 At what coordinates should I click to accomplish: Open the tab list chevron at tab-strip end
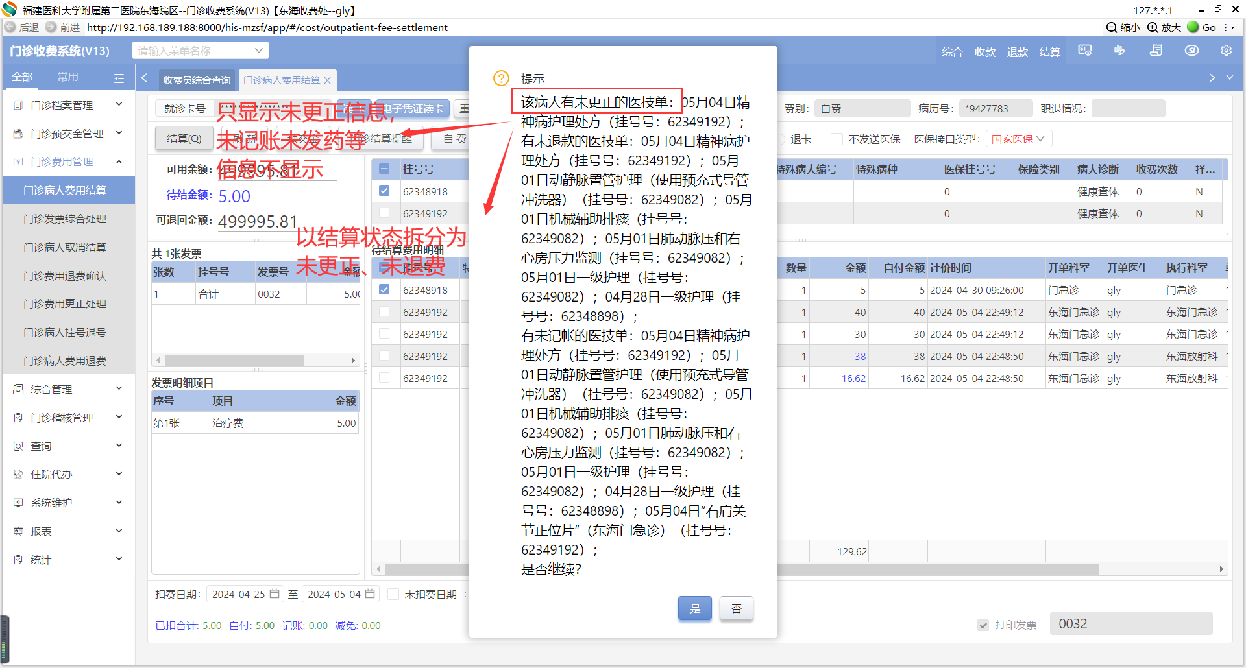coord(1230,78)
